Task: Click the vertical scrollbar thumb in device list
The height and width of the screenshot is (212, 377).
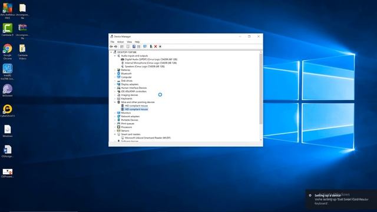Action: coord(261,89)
